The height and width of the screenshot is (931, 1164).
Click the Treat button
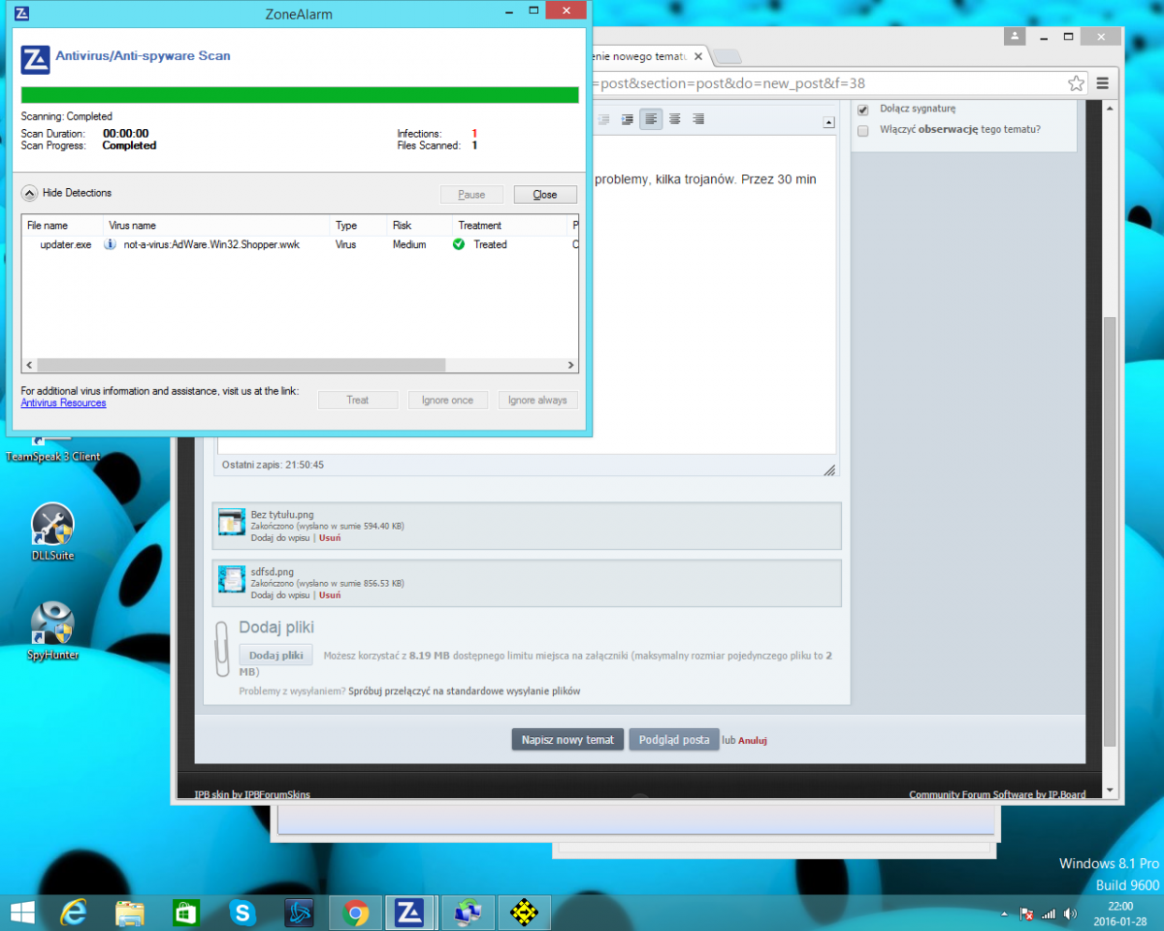click(358, 400)
